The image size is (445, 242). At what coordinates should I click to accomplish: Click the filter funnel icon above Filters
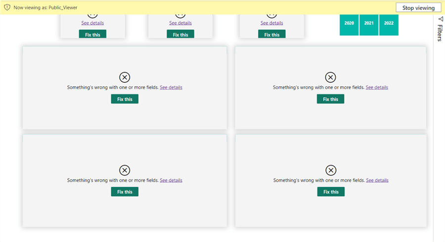441,19
